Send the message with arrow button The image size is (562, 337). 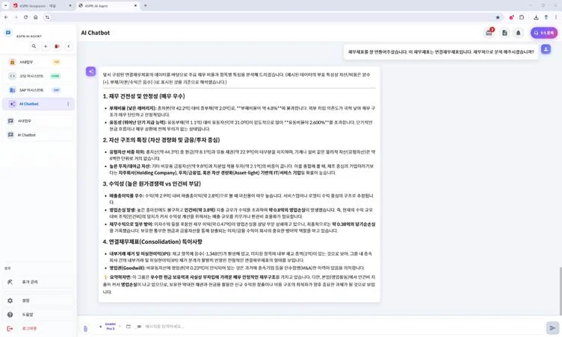coord(552,328)
